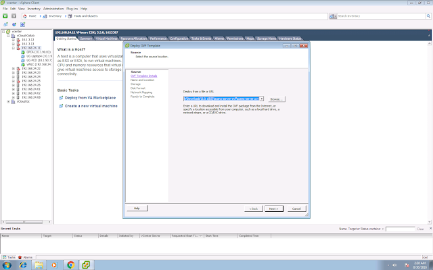Switch to the Summary tab

86,38
